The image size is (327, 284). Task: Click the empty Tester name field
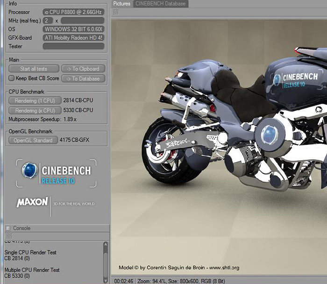pyautogui.click(x=73, y=46)
